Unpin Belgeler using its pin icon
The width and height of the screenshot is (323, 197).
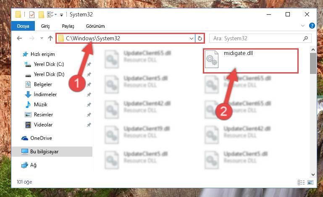(89, 84)
